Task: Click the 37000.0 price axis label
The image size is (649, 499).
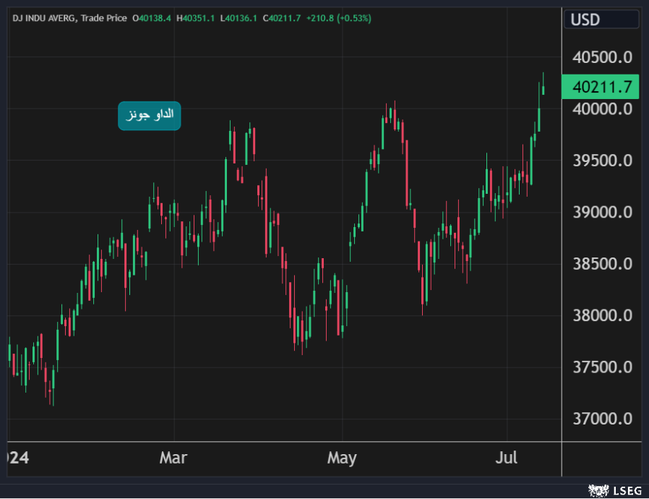Action: (602, 419)
